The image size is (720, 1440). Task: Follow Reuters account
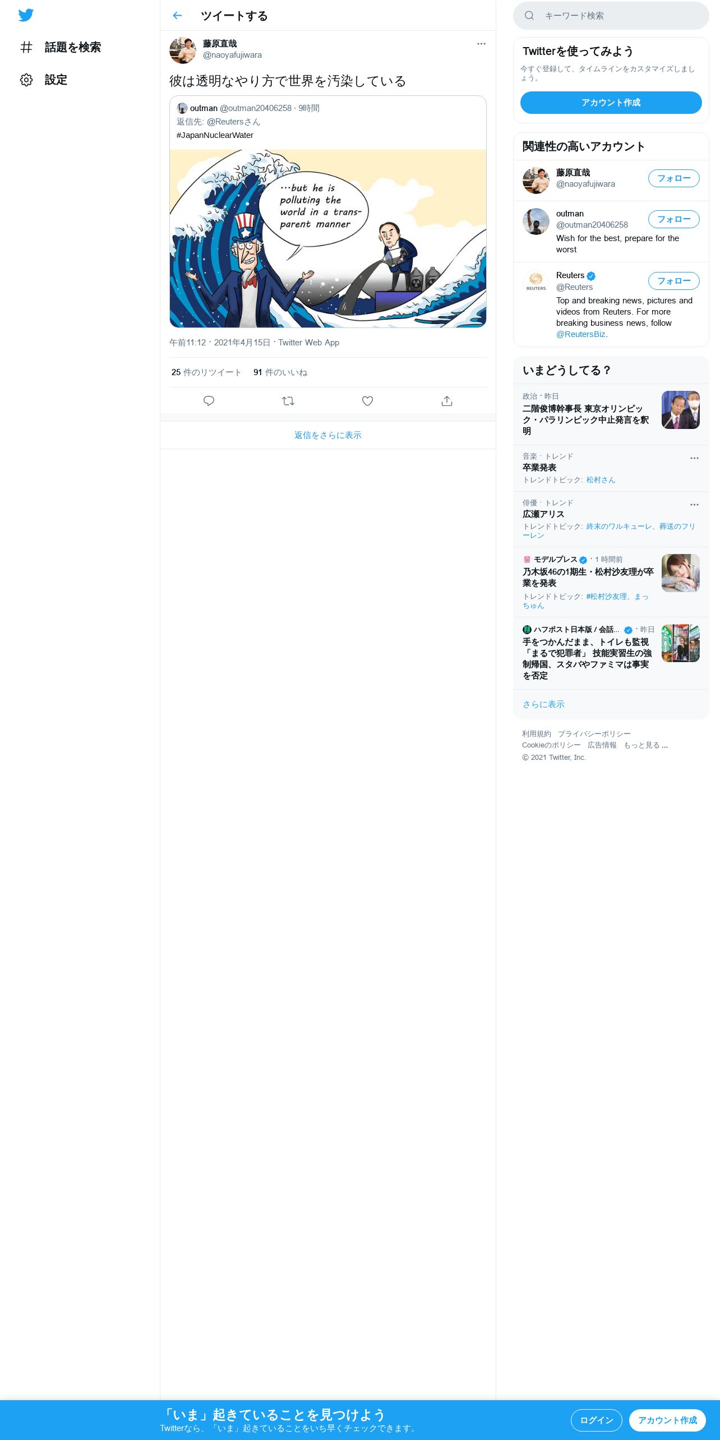[674, 281]
